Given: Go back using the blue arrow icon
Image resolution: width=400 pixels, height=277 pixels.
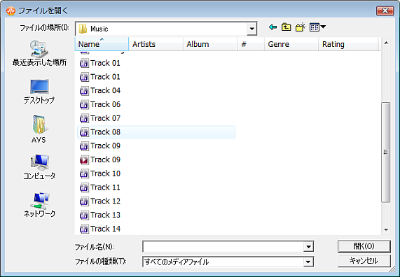Looking at the screenshot, I should [273, 27].
